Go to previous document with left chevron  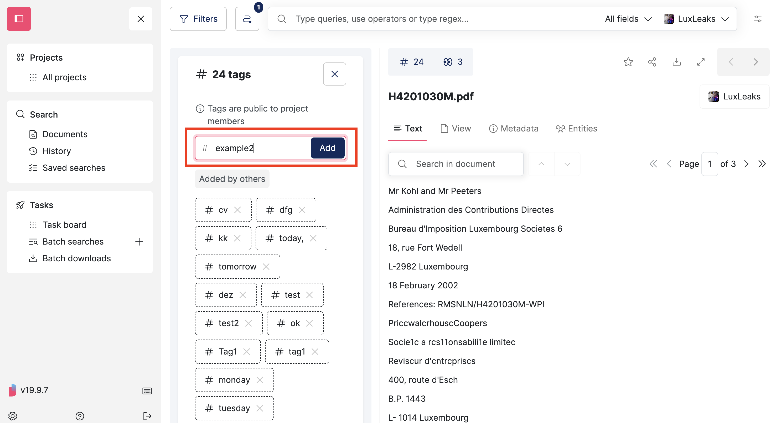731,62
